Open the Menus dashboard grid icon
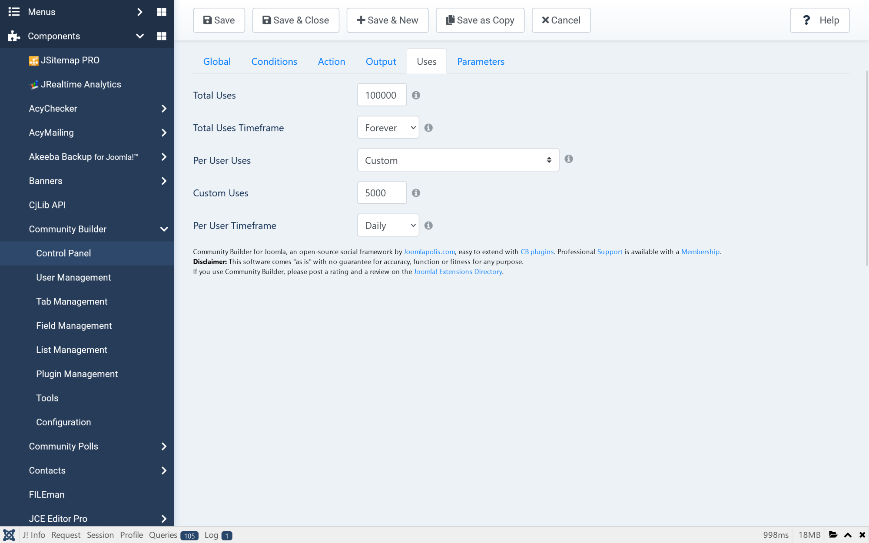The image size is (869, 543). [161, 12]
